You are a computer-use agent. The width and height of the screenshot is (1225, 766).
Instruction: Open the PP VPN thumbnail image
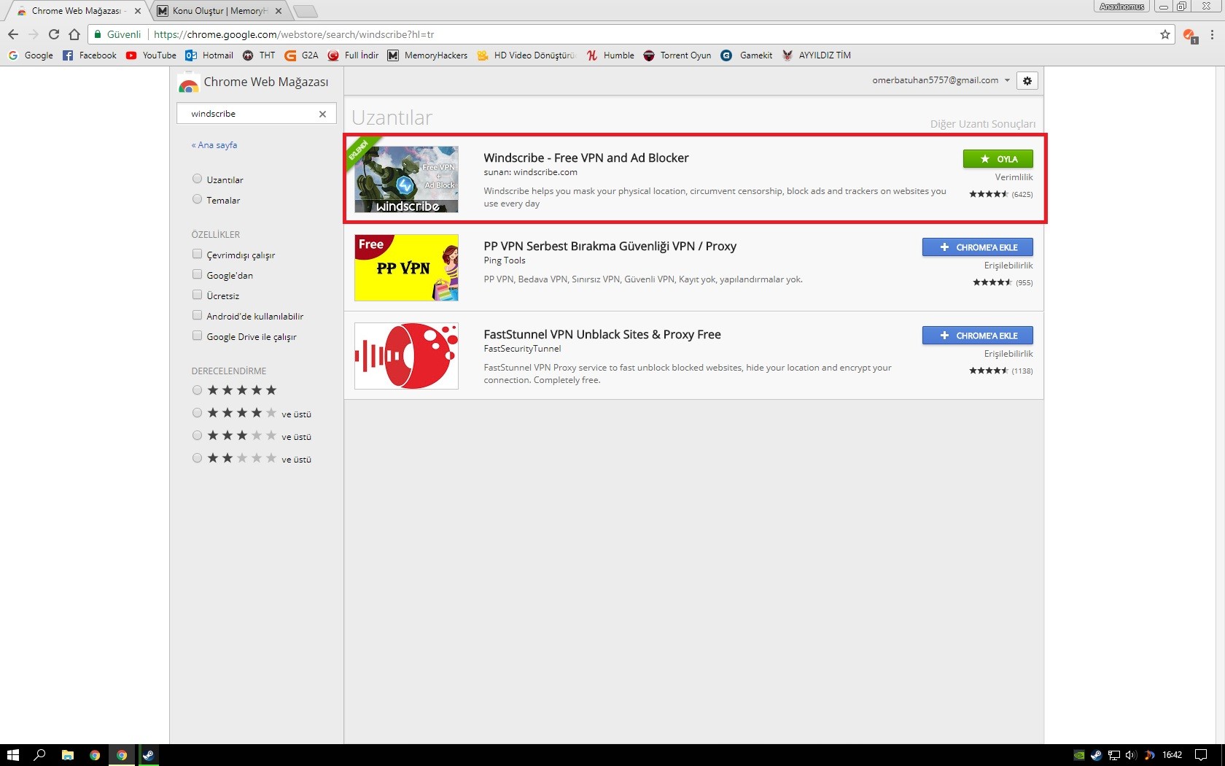406,268
